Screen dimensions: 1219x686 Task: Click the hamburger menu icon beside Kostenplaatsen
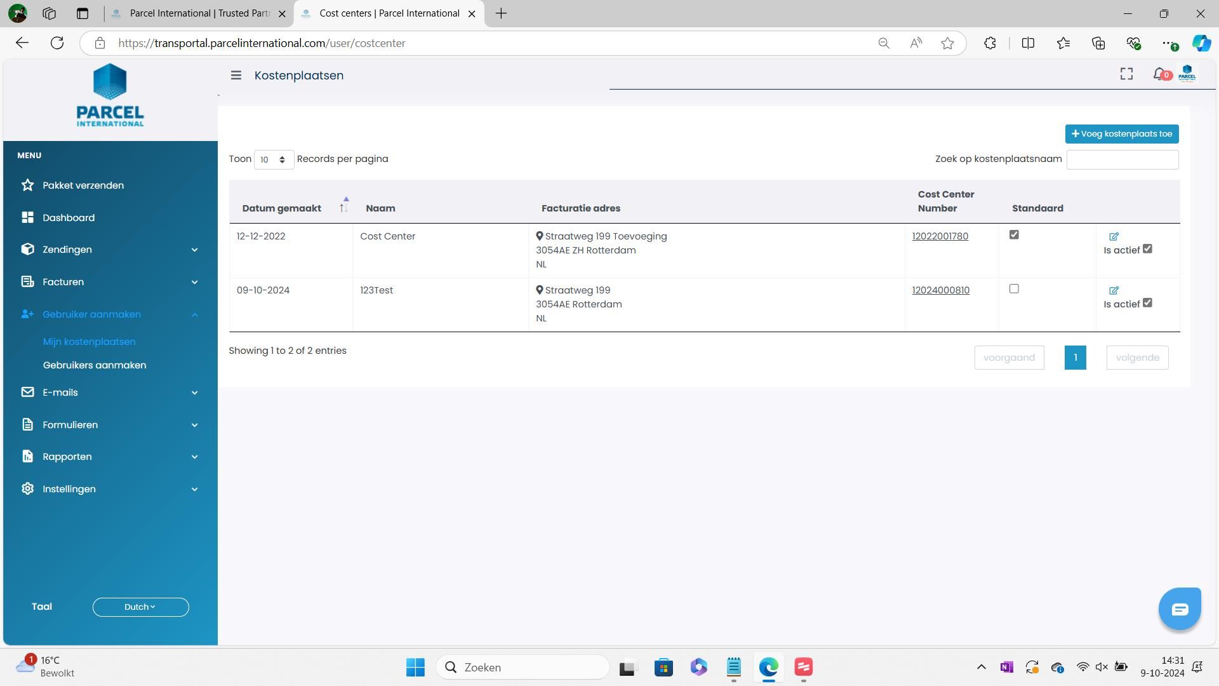click(x=236, y=76)
